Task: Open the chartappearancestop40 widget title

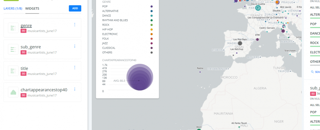Action: point(44,90)
